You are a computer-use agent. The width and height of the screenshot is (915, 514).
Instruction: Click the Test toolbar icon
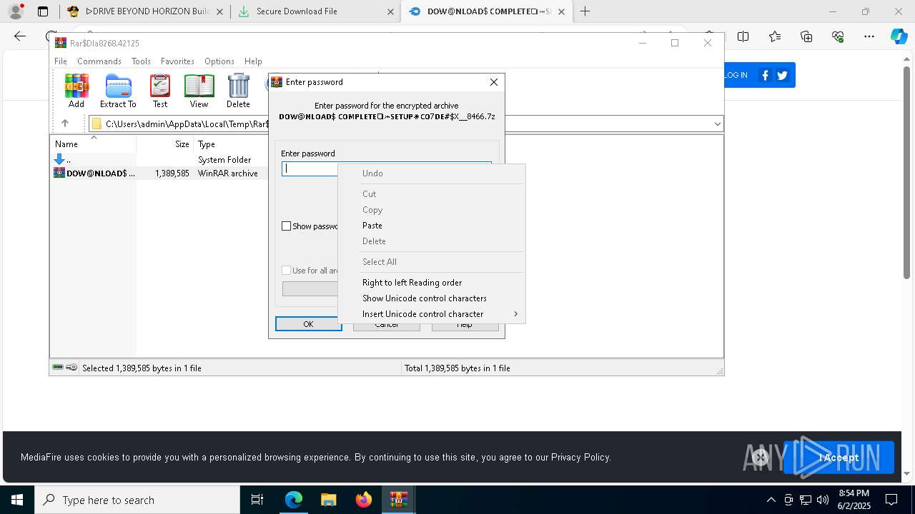pos(160,91)
